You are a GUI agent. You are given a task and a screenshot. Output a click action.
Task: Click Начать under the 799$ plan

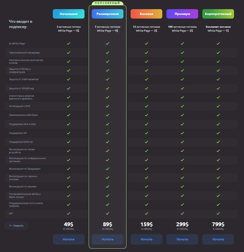tap(218, 239)
